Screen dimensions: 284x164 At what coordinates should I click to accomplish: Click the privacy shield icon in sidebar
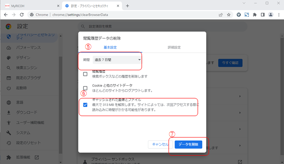point(8,37)
